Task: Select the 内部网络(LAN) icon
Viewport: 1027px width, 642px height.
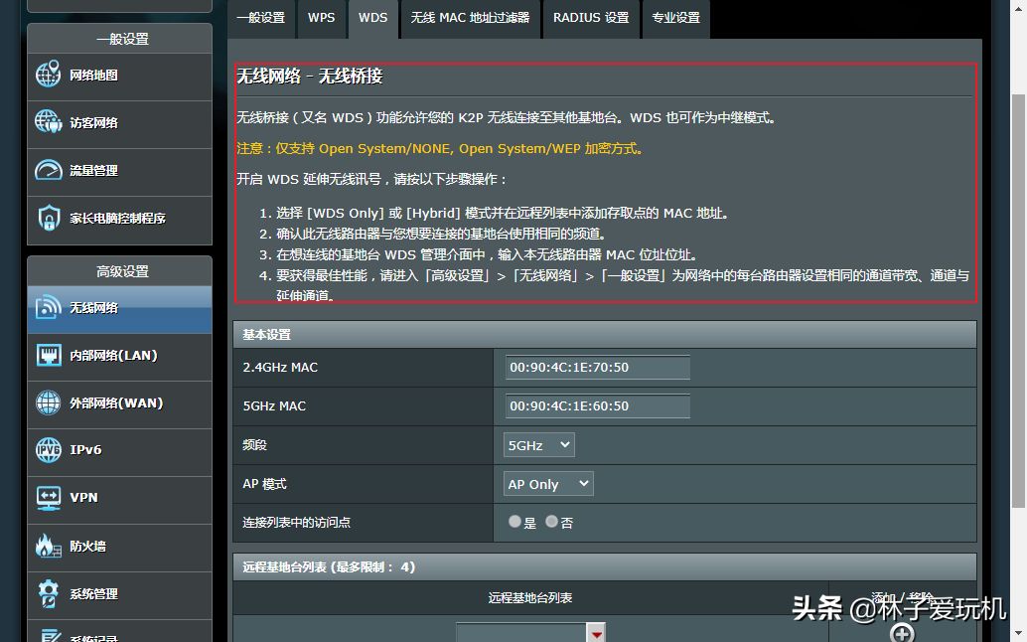Action: coord(49,355)
